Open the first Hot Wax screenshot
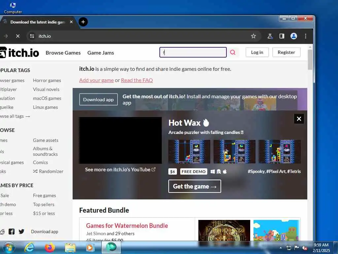 (189, 151)
